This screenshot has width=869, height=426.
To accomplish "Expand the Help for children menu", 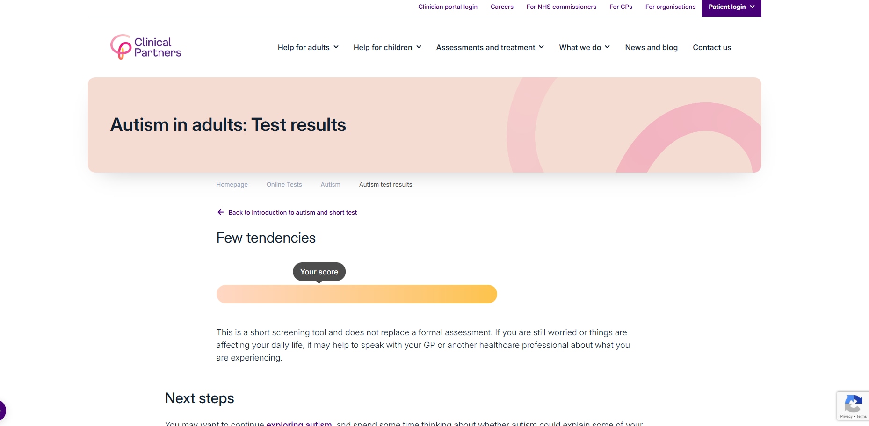I will pyautogui.click(x=387, y=47).
